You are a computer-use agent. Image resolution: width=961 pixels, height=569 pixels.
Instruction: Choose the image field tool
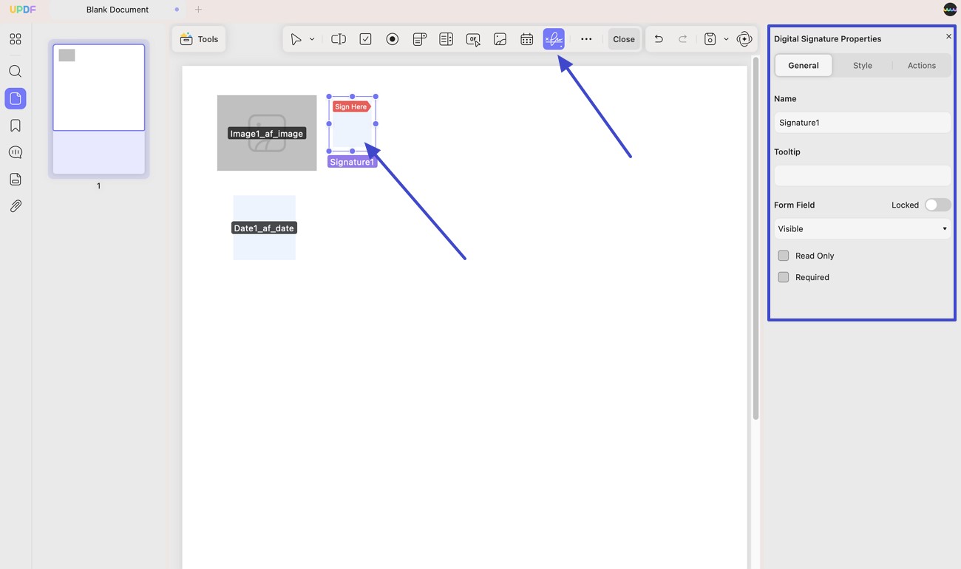pyautogui.click(x=500, y=39)
